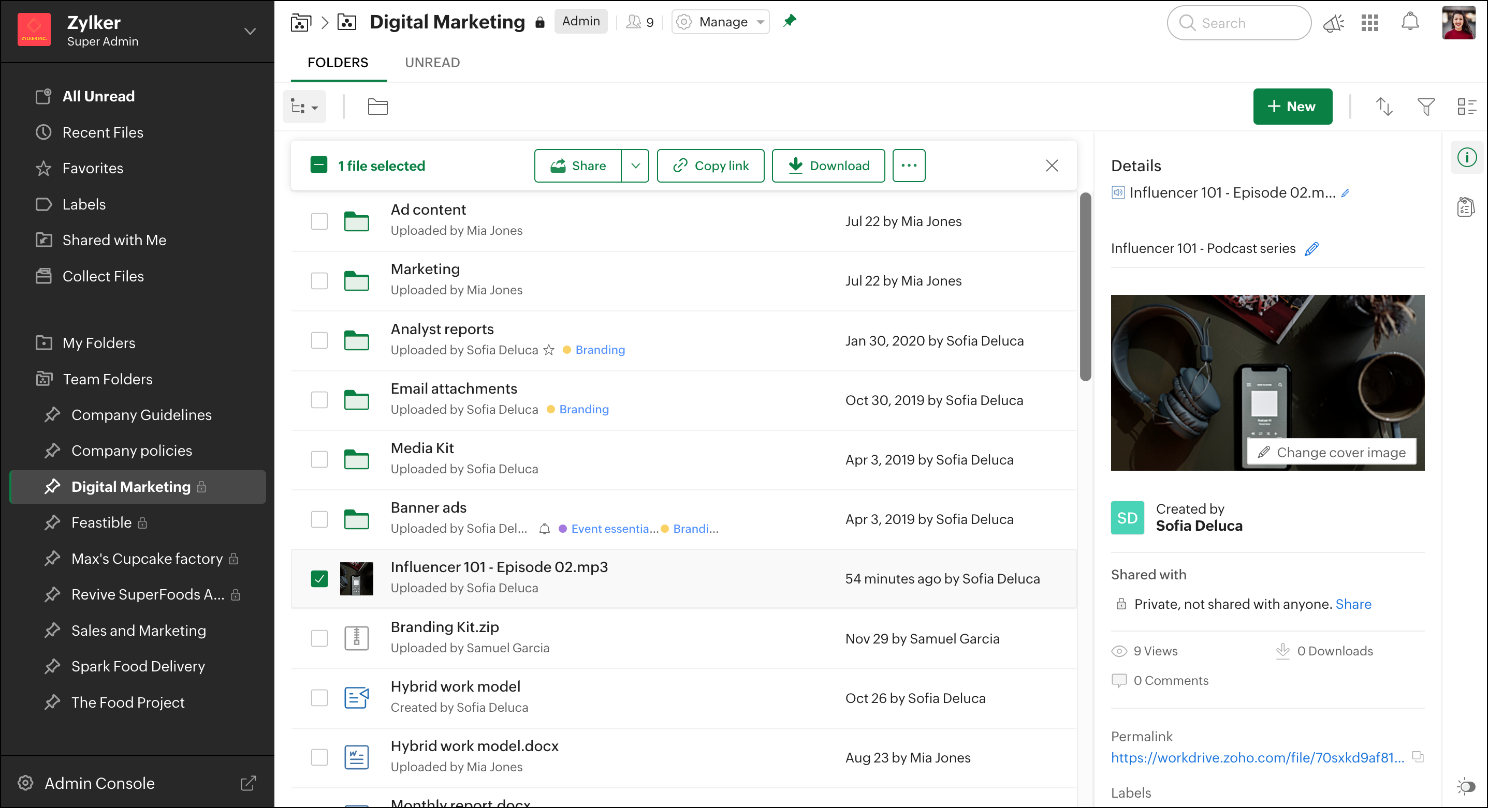Copy the permalink with copy icon
Viewport: 1488px width, 808px height.
(1418, 757)
